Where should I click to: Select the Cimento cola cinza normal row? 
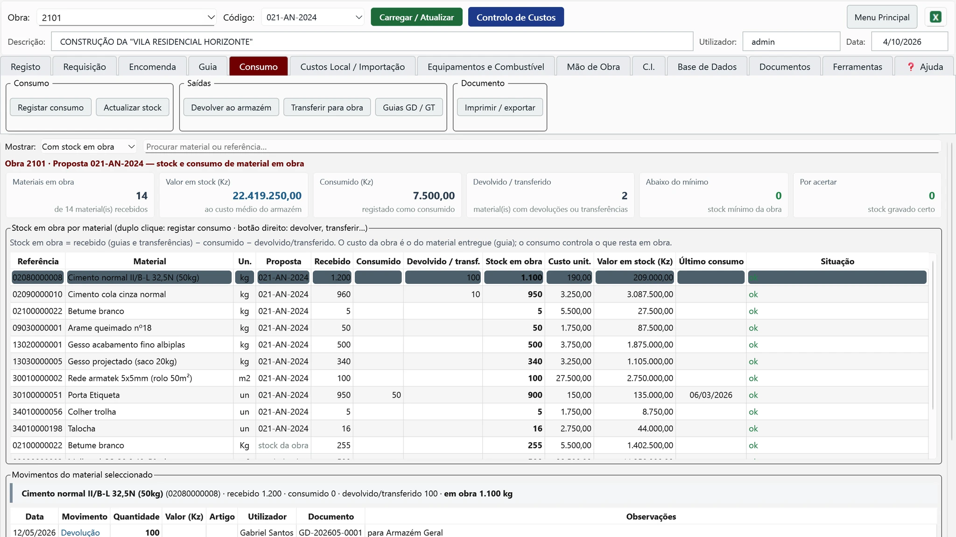[x=469, y=294]
